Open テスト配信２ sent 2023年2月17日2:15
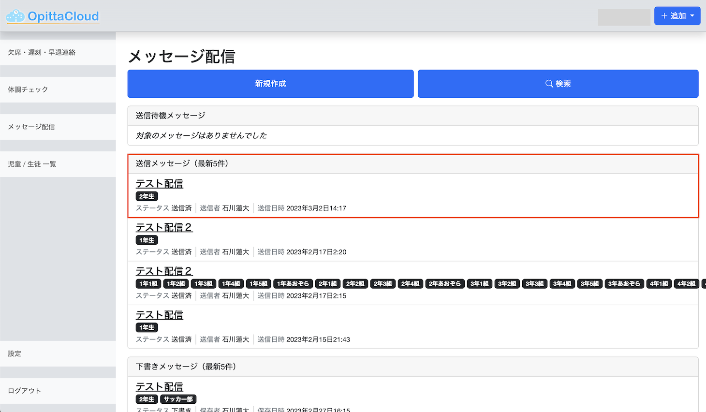The height and width of the screenshot is (412, 706). point(164,271)
